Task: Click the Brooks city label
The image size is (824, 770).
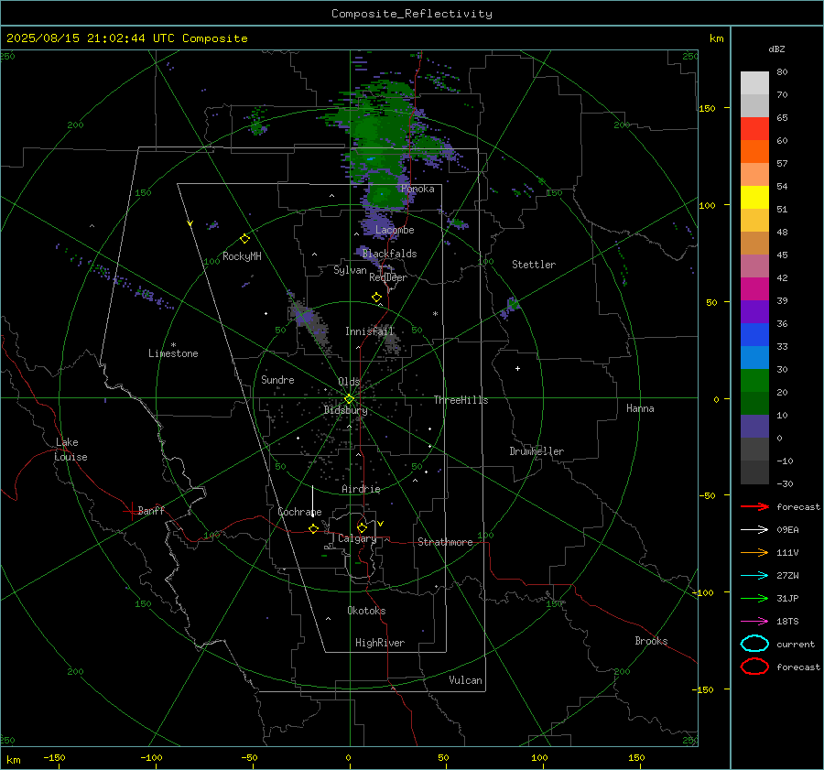Action: 651,641
